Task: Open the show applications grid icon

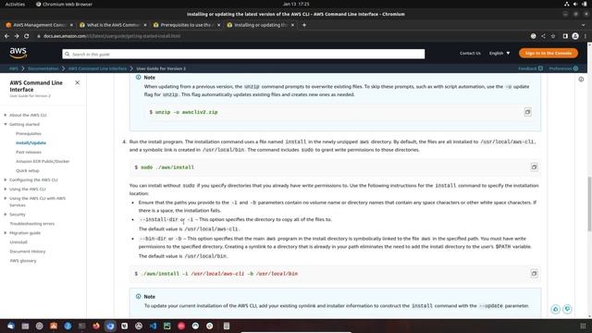Action: [x=583, y=326]
